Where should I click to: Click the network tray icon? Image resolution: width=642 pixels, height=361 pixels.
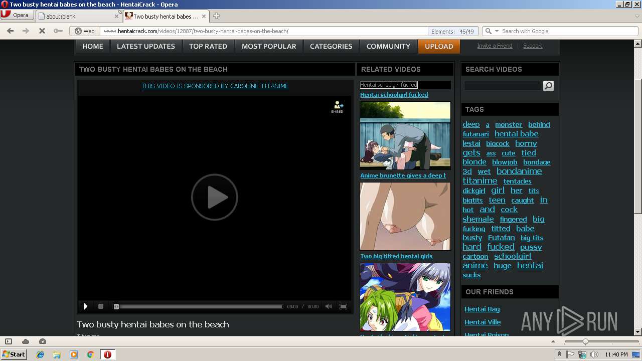pyautogui.click(x=582, y=354)
